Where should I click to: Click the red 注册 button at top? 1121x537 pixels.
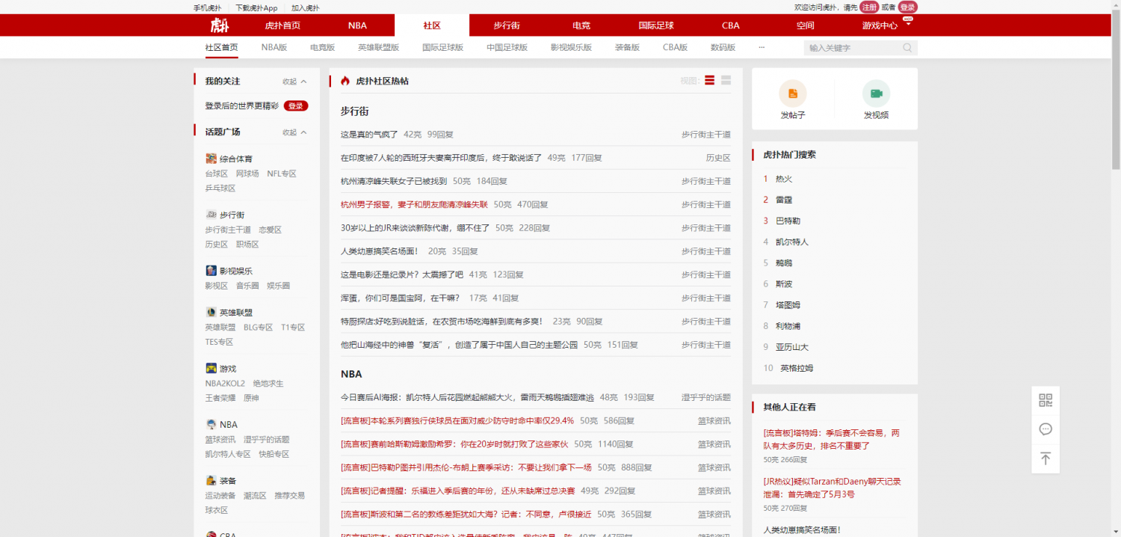(869, 7)
